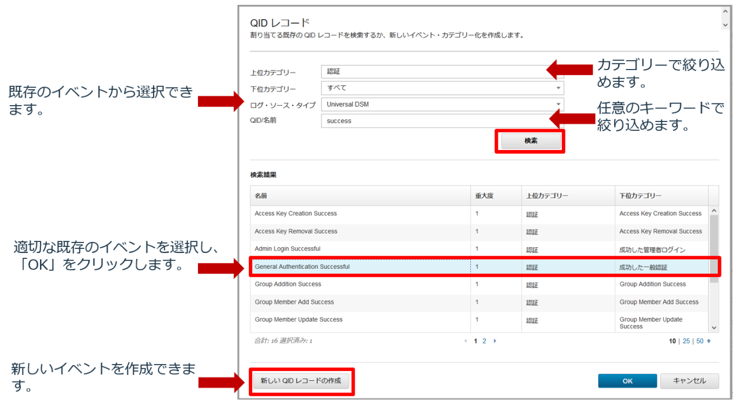738x405 pixels.
Task: Open the 上位カテゴリー dropdown showing 認証
Action: pyautogui.click(x=442, y=71)
